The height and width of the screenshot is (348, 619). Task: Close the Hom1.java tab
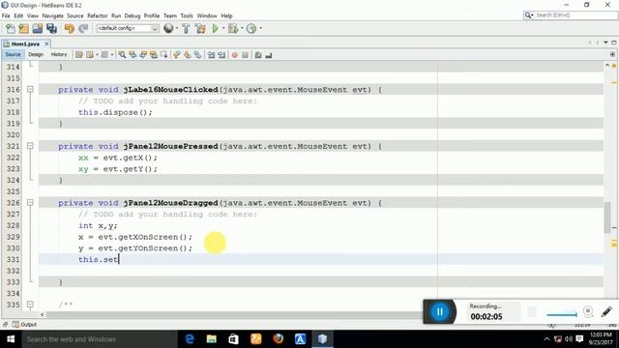[46, 43]
